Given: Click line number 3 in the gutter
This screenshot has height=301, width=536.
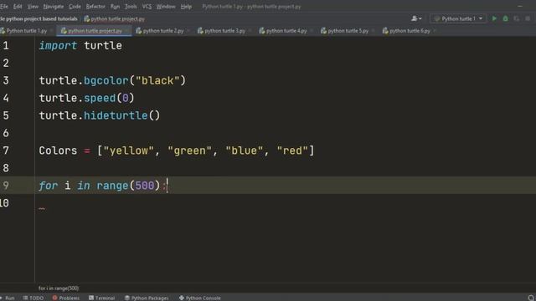Looking at the screenshot, I should [x=6, y=80].
